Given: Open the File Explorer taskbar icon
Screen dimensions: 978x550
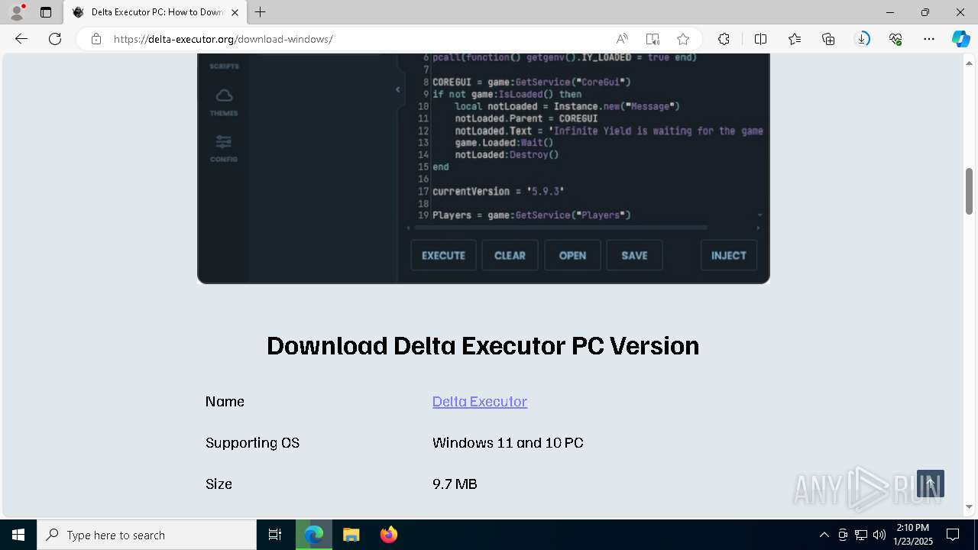Looking at the screenshot, I should [x=351, y=535].
